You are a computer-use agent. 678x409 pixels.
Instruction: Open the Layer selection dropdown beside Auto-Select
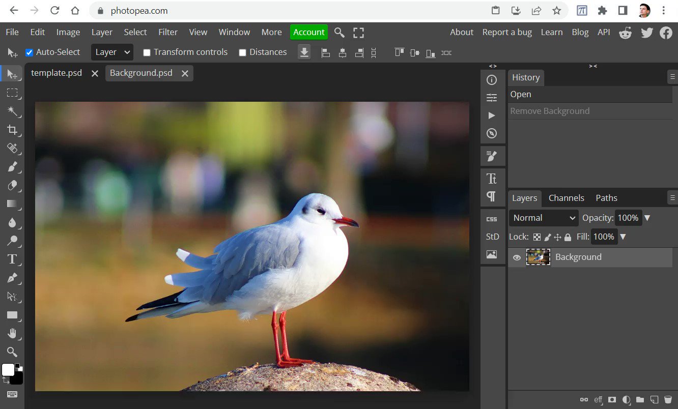coord(112,52)
